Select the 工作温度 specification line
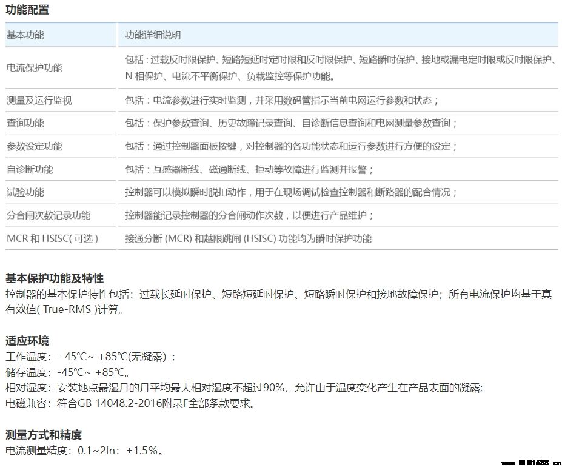The width and height of the screenshot is (562, 467). [91, 357]
